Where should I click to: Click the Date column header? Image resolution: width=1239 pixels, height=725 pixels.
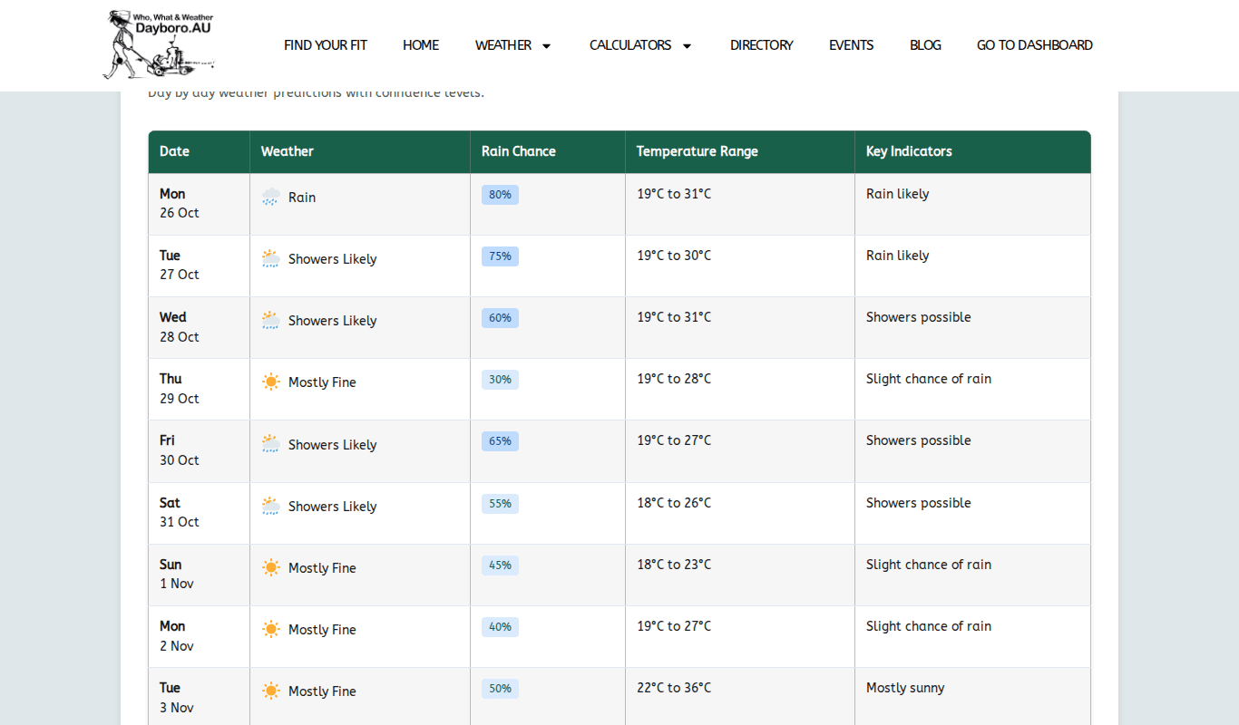200,151
